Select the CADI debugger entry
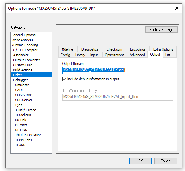The width and height of the screenshot is (185, 171). tap(19, 90)
